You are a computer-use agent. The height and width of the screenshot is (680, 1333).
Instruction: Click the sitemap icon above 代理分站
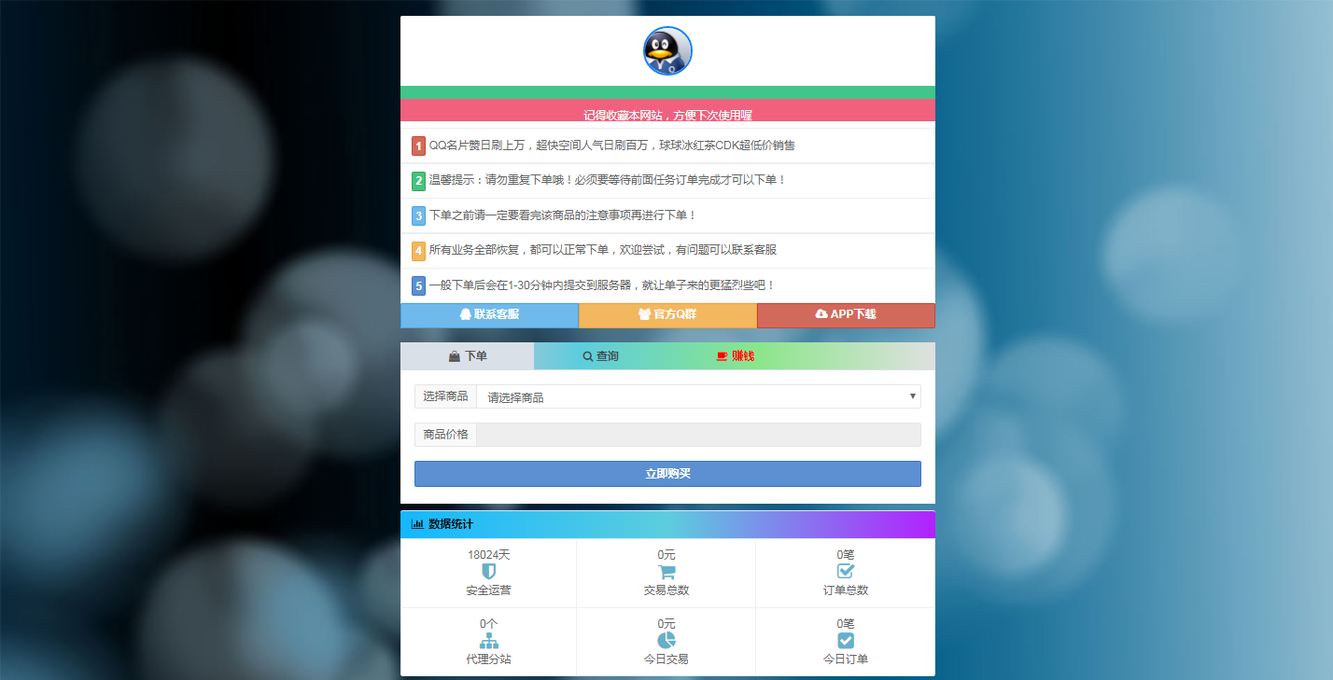[x=488, y=641]
